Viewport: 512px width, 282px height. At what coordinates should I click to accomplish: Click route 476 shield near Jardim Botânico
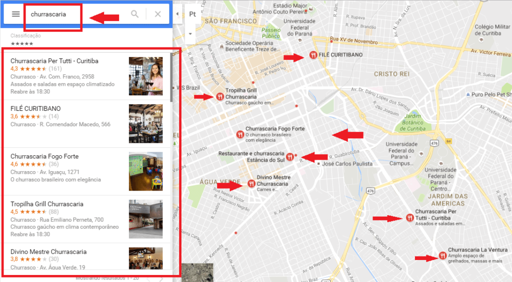(x=434, y=143)
